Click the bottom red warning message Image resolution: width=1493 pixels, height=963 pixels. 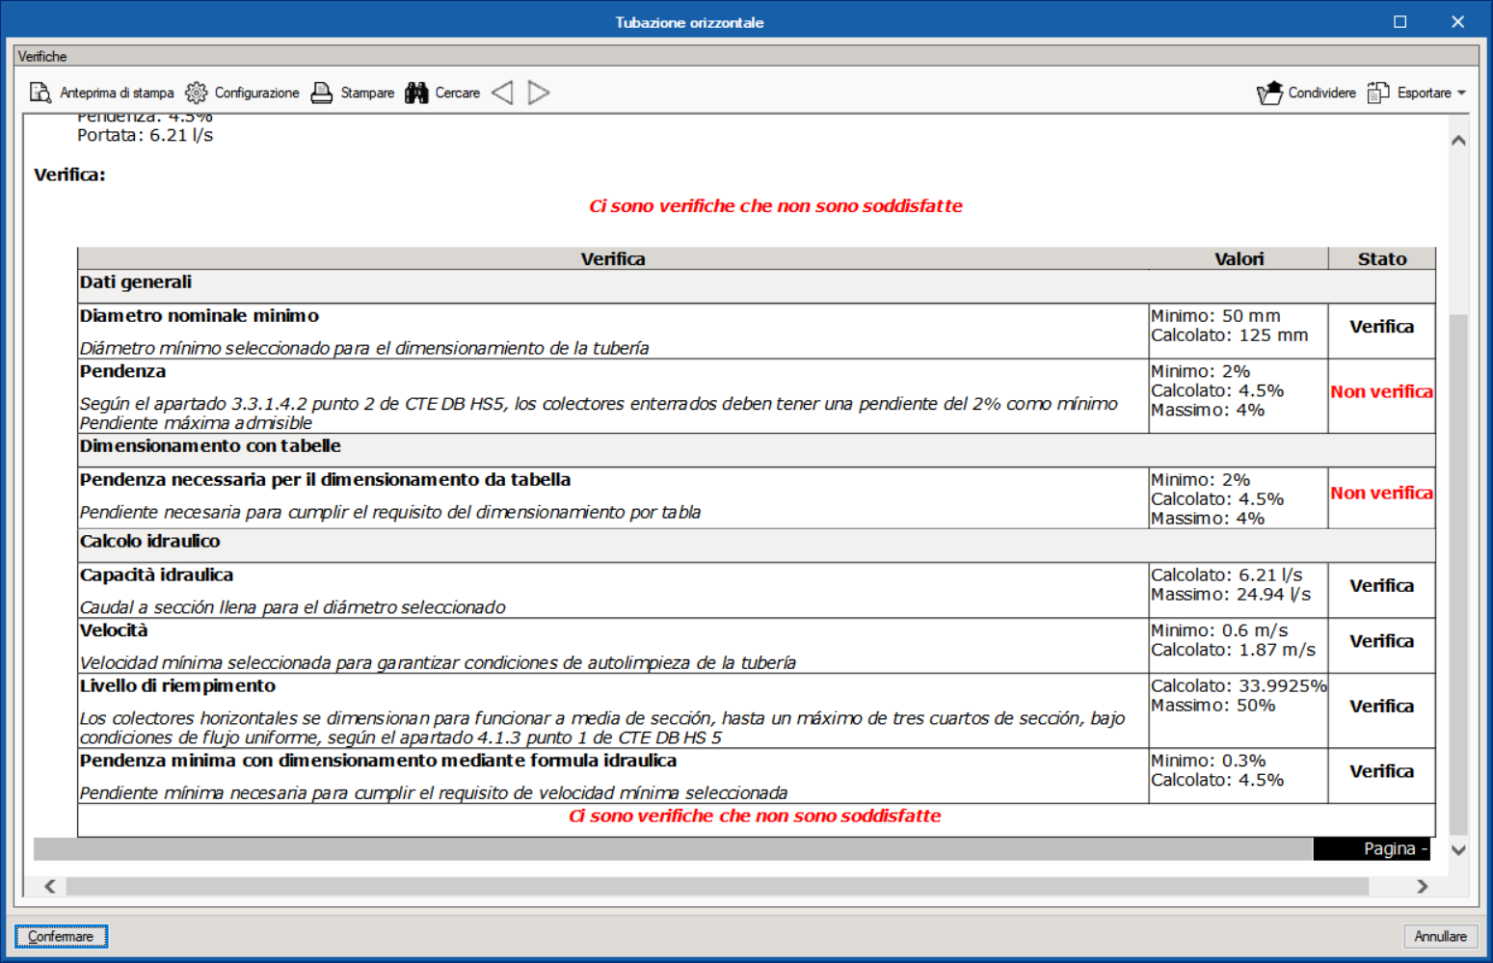point(755,816)
